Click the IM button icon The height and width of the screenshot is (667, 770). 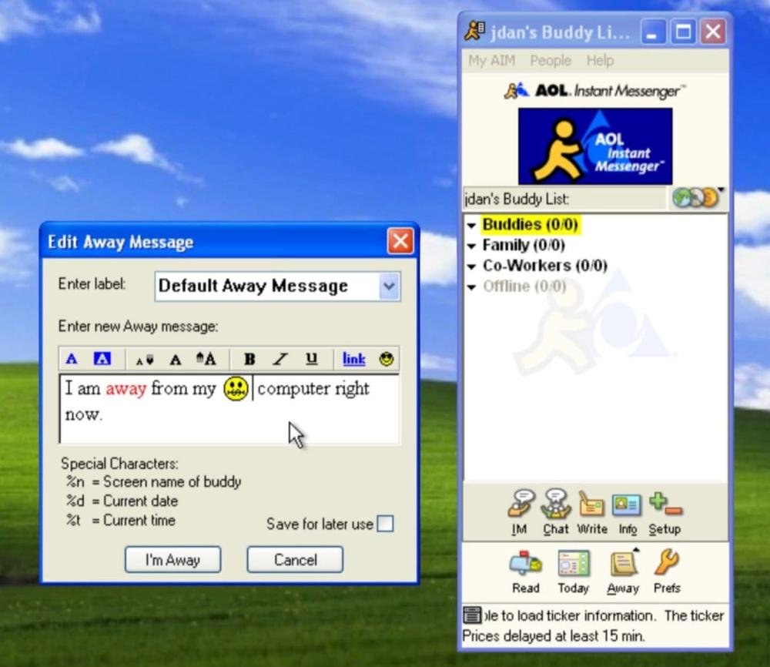521,505
